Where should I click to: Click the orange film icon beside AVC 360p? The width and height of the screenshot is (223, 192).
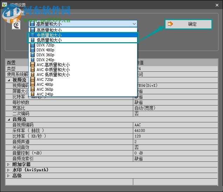33,89
